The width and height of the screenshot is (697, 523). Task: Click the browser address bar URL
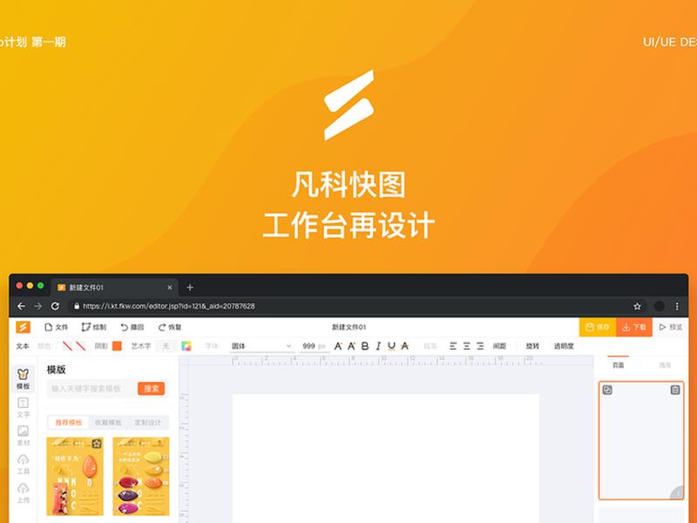click(x=169, y=306)
